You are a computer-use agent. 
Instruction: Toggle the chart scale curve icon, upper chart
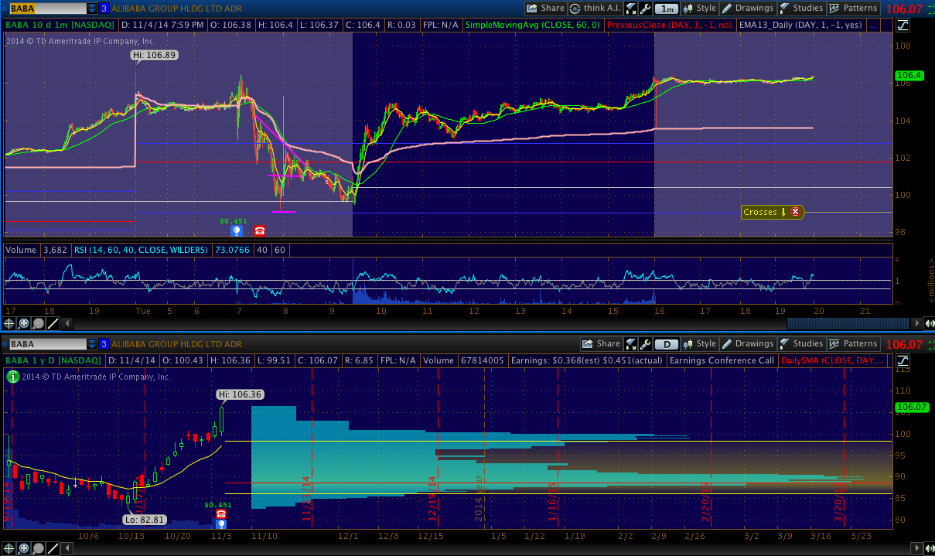point(903,25)
